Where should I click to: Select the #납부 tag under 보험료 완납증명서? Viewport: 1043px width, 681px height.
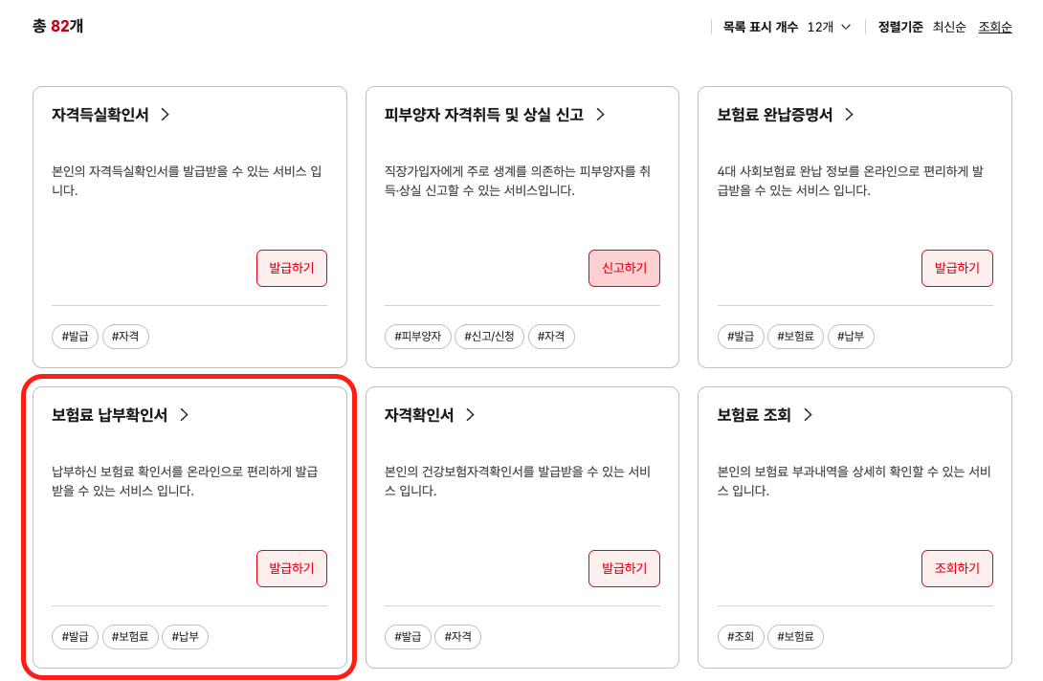click(x=851, y=336)
